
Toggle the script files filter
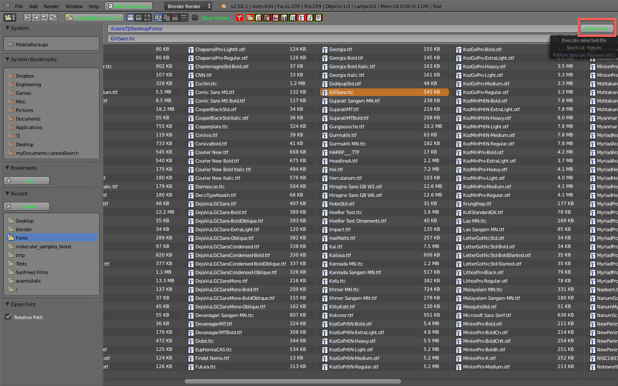(293, 18)
